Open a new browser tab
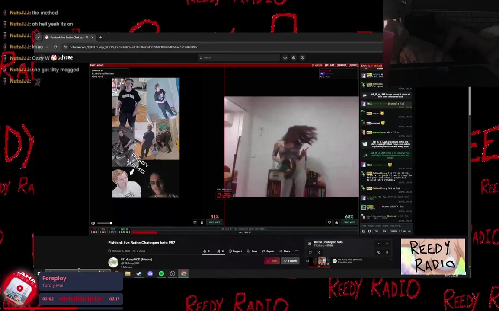 [x=101, y=37]
